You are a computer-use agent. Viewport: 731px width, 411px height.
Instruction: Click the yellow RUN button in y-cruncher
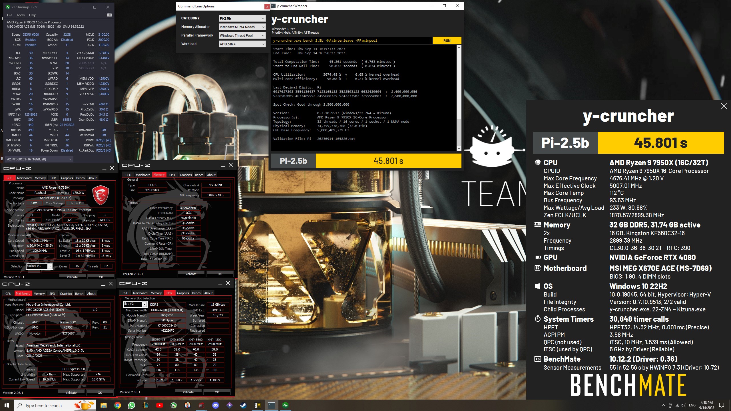coord(447,41)
